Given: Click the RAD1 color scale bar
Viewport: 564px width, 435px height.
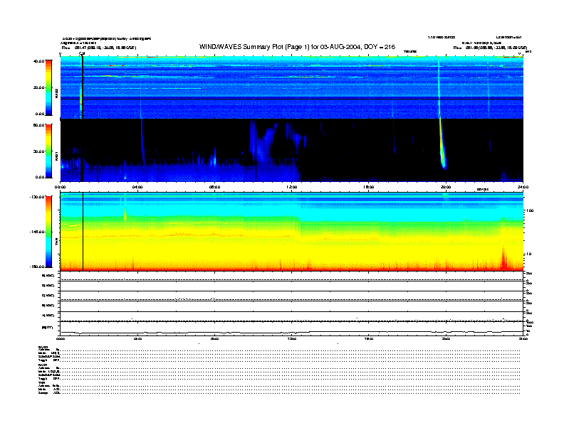Looking at the screenshot, I should pyautogui.click(x=48, y=151).
